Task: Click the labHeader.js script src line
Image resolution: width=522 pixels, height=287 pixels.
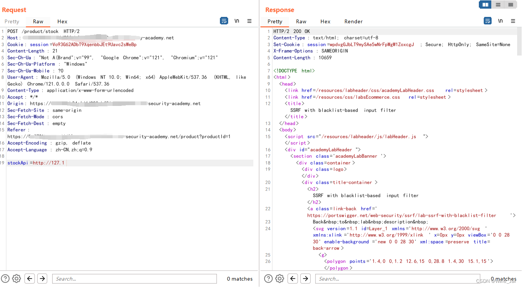Action: click(357, 137)
